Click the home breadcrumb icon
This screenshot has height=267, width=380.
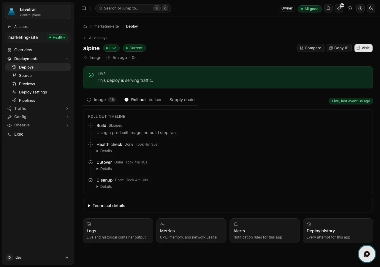(85, 26)
